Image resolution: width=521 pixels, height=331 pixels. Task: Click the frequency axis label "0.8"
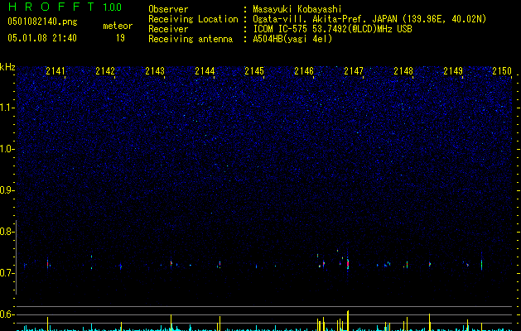(x=7, y=232)
